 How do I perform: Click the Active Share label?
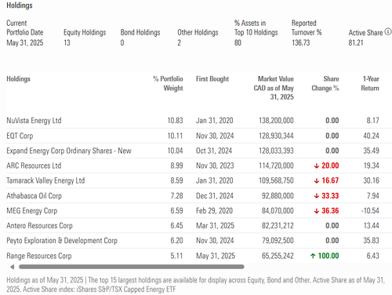365,33
